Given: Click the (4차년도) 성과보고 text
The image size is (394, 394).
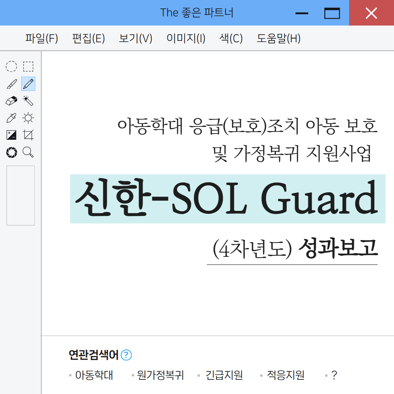Looking at the screenshot, I should coord(295,249).
